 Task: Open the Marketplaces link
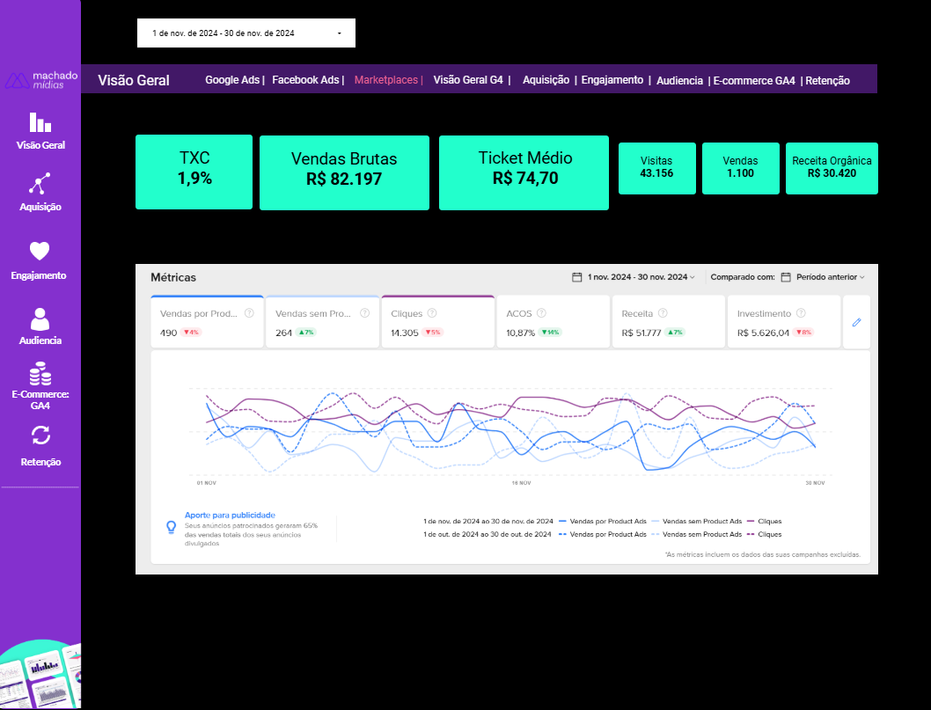pos(386,80)
